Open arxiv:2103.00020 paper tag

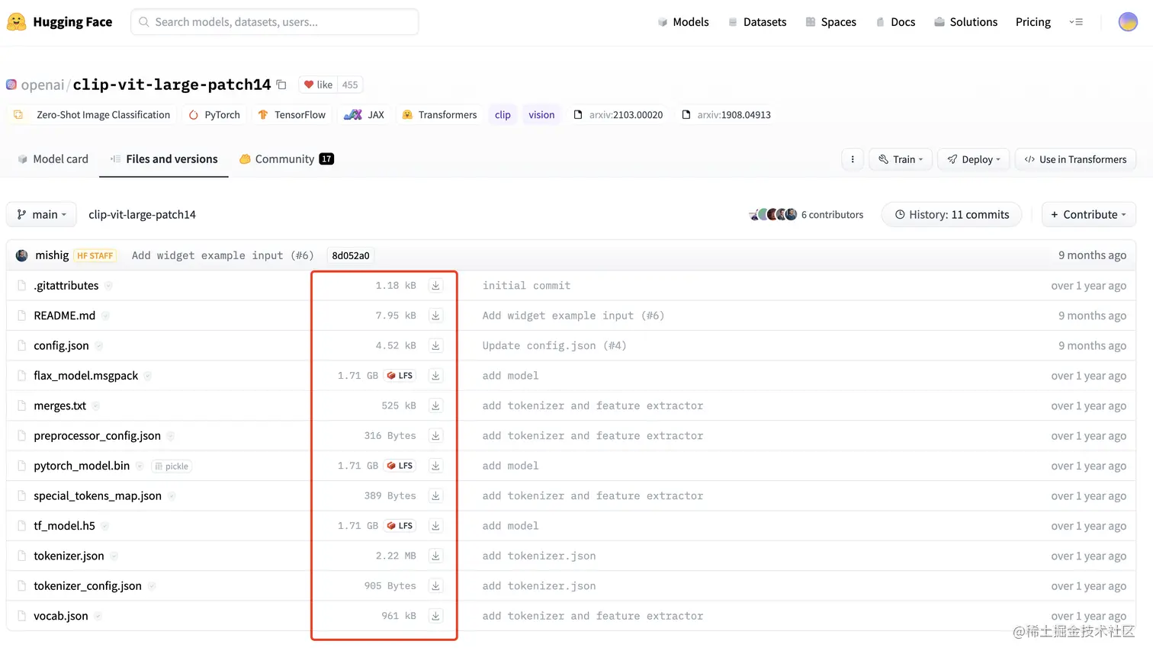(x=618, y=115)
